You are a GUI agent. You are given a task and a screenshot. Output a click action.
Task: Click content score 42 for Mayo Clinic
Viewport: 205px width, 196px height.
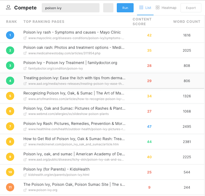click(x=149, y=35)
